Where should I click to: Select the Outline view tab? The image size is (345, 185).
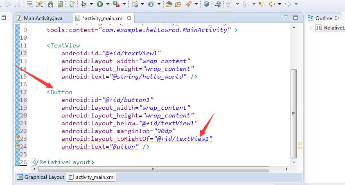click(x=323, y=18)
